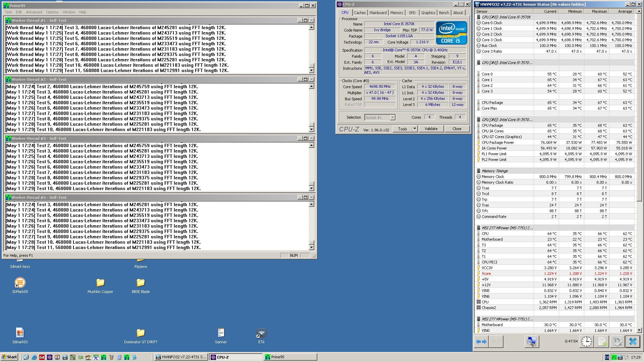Open HWiNFO sensor settings gear icon

618,342
